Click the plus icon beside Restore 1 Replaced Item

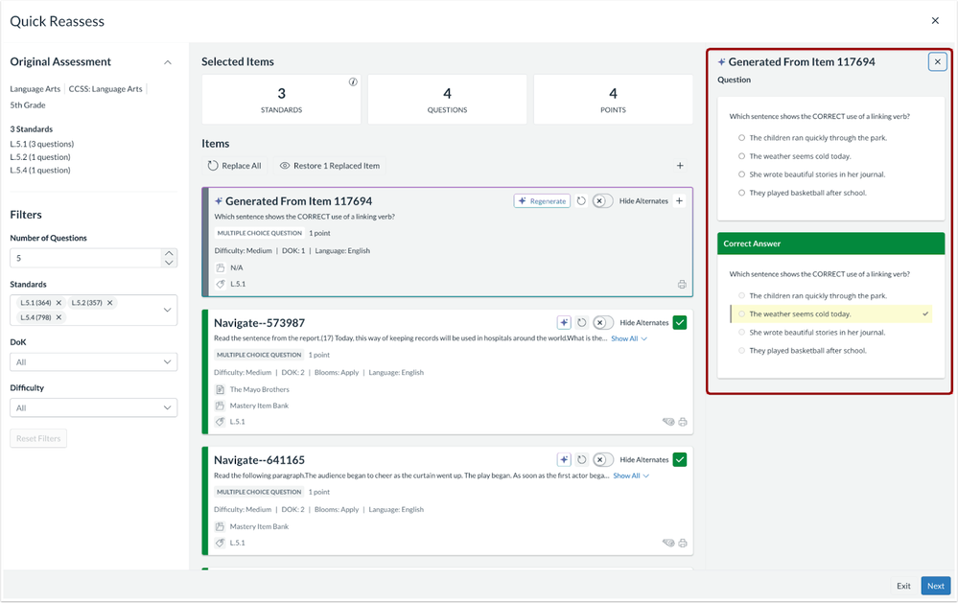(x=680, y=165)
